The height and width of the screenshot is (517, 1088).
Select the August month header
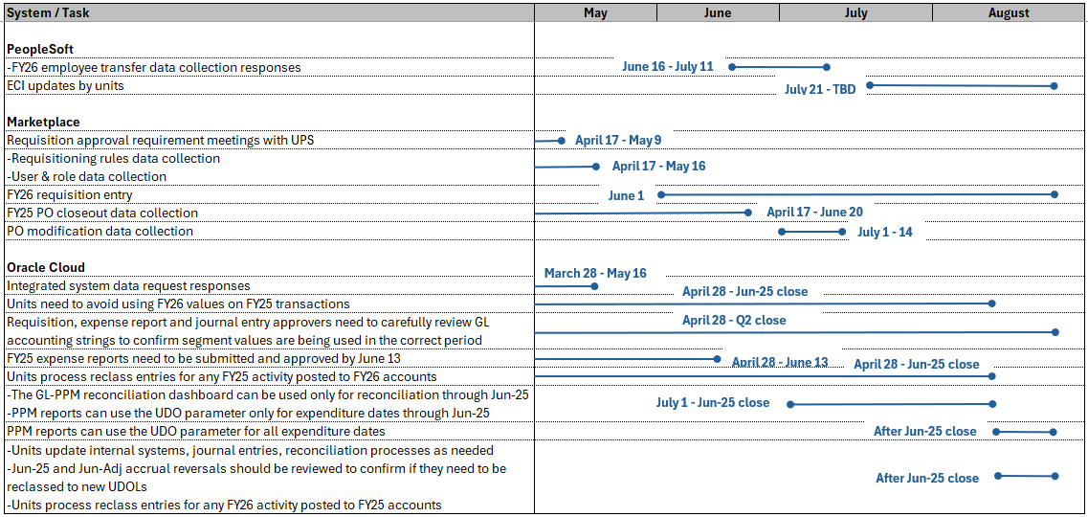(x=1009, y=12)
